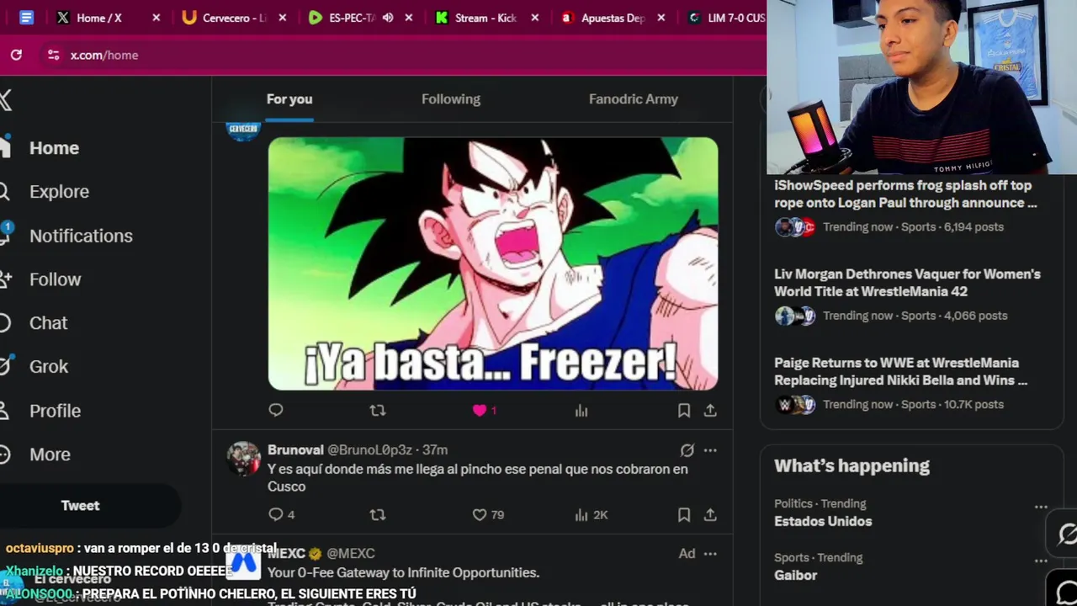Repost the Goku meme tweet
The height and width of the screenshot is (606, 1077).
378,411
